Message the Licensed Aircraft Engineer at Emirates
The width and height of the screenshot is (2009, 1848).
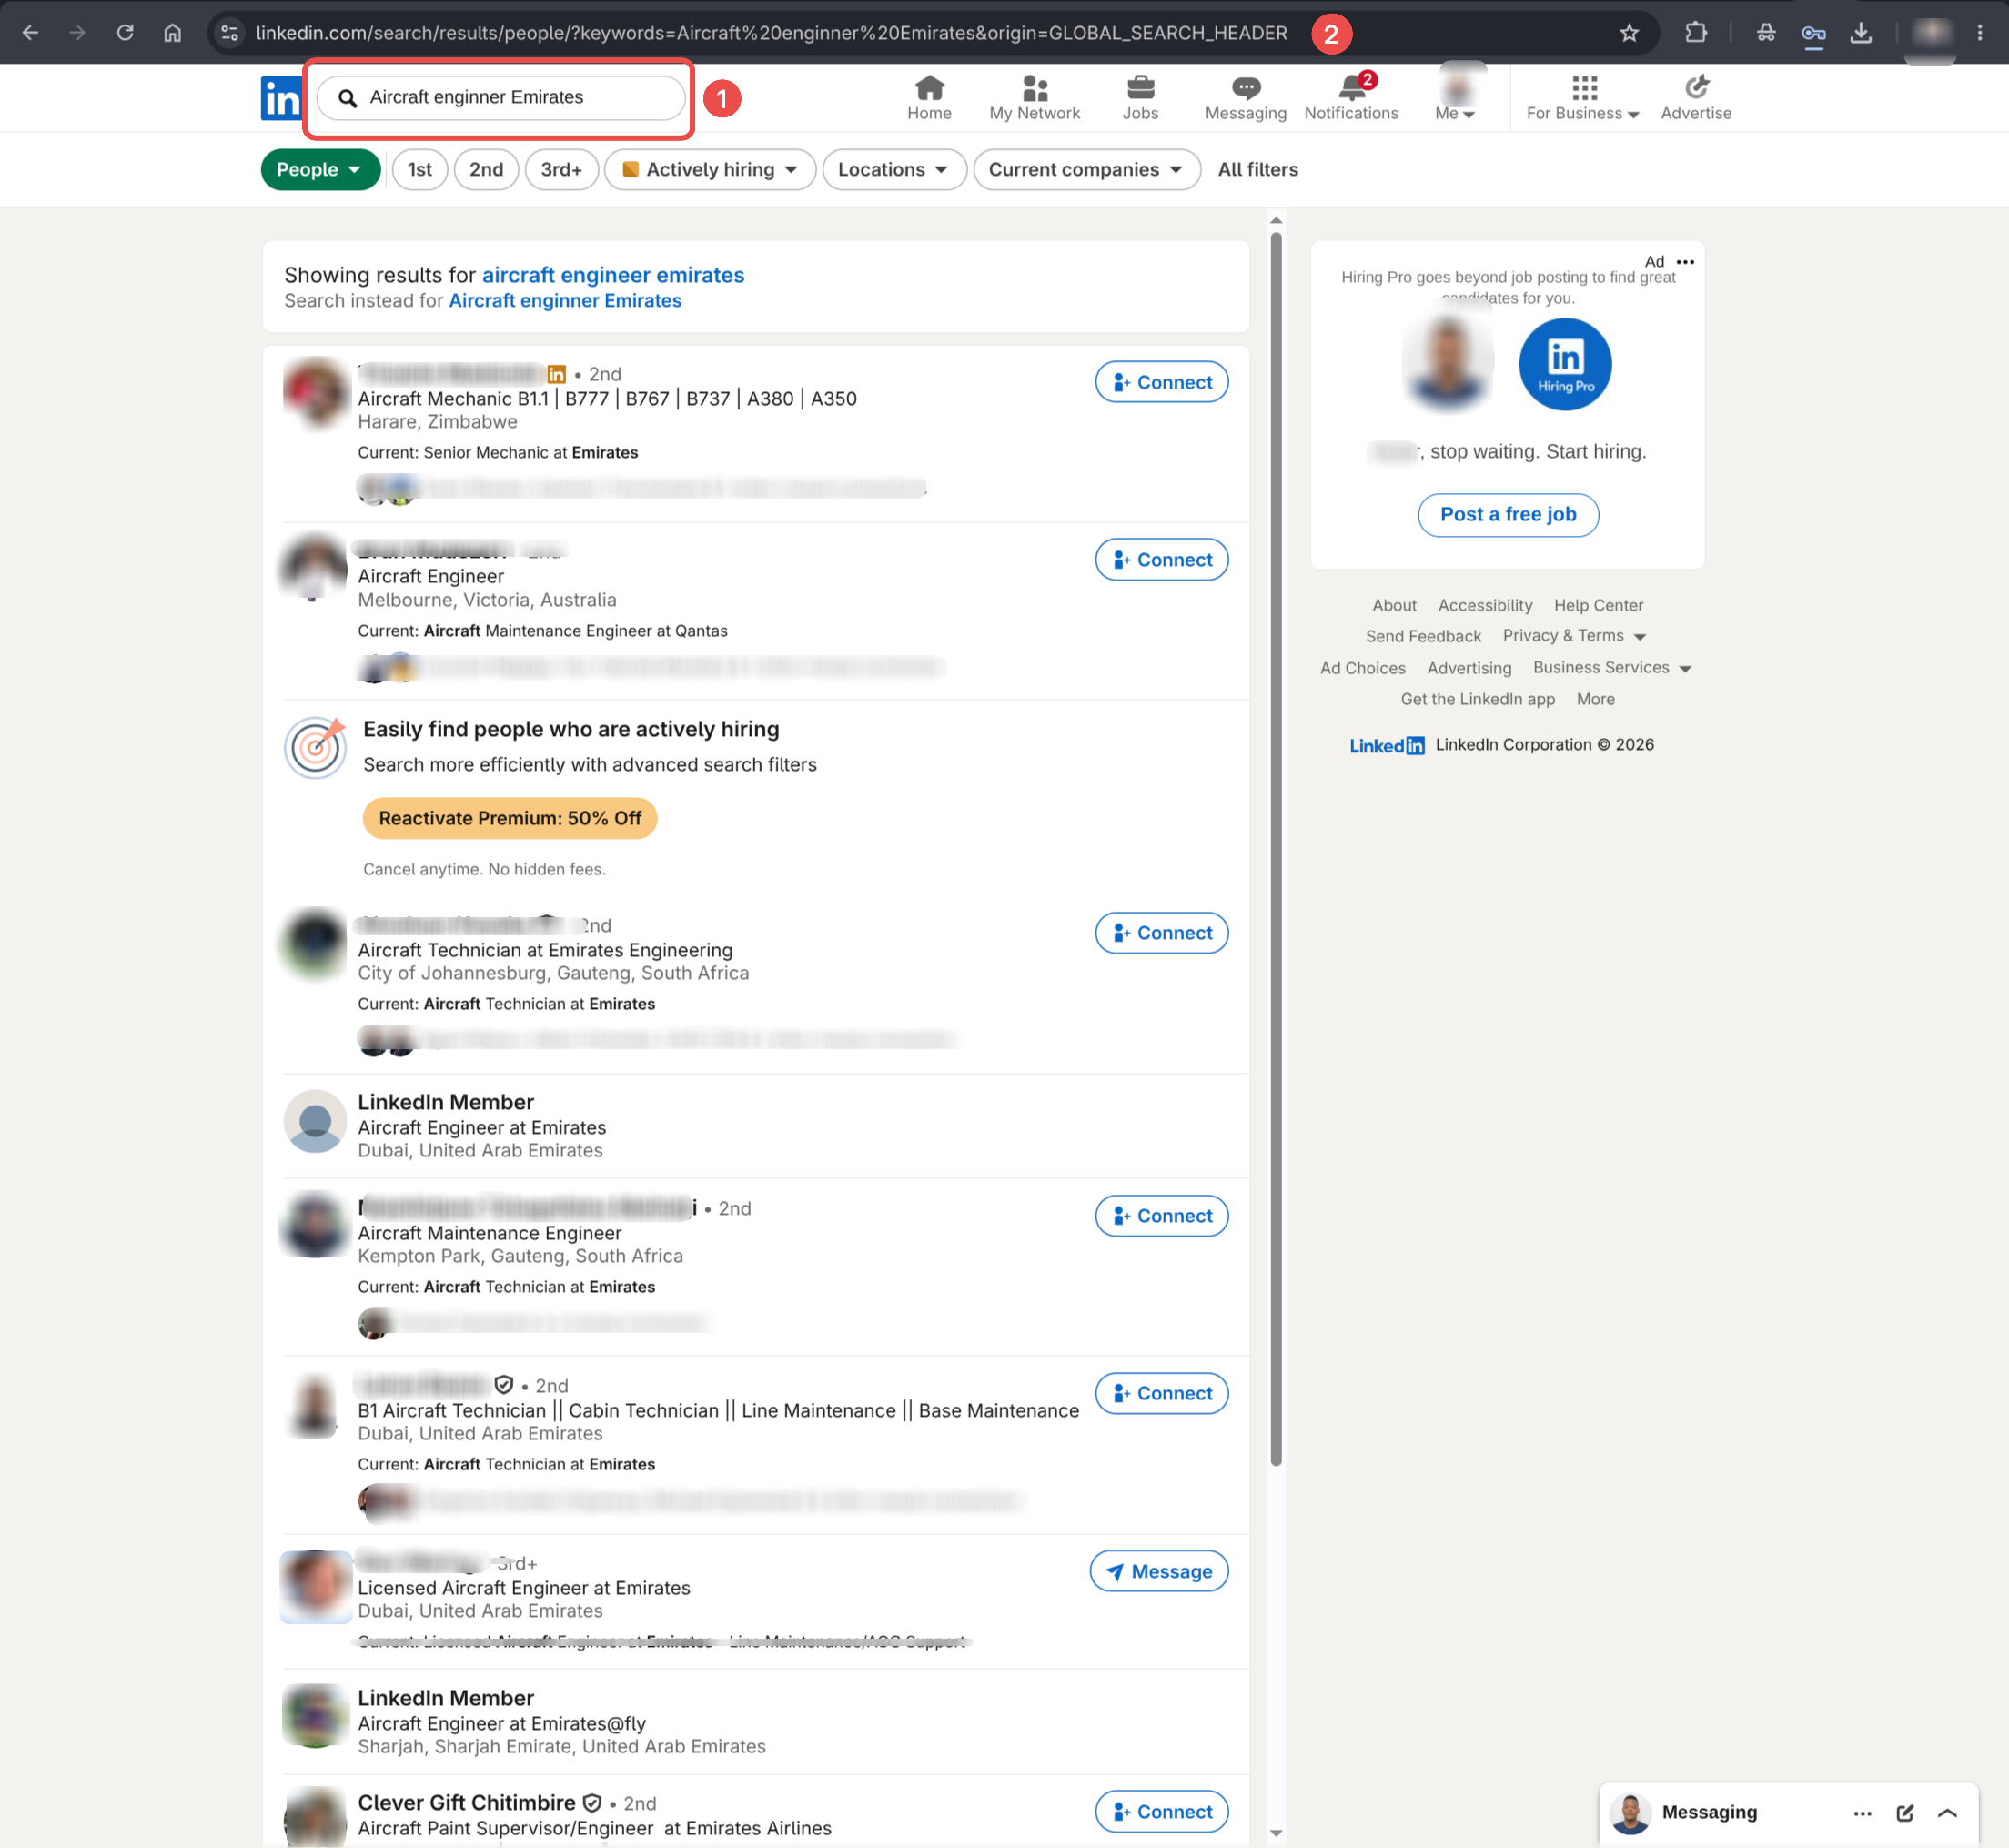[x=1159, y=1572]
